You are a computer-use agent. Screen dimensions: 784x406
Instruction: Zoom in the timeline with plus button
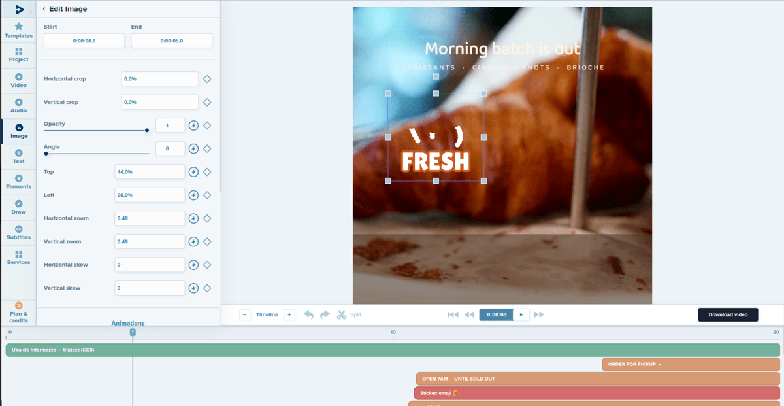click(x=289, y=314)
